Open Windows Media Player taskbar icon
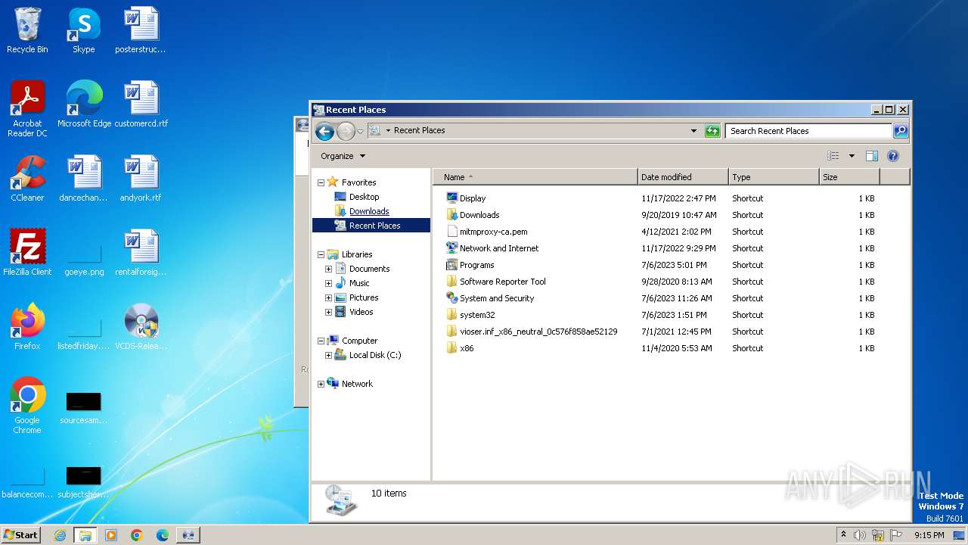968x545 pixels. [111, 535]
